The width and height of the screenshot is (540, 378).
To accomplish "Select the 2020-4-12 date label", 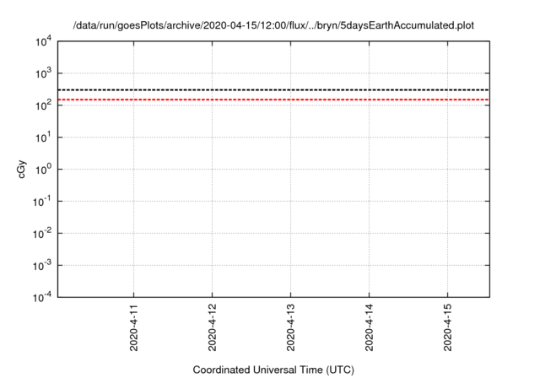I will pyautogui.click(x=212, y=327).
